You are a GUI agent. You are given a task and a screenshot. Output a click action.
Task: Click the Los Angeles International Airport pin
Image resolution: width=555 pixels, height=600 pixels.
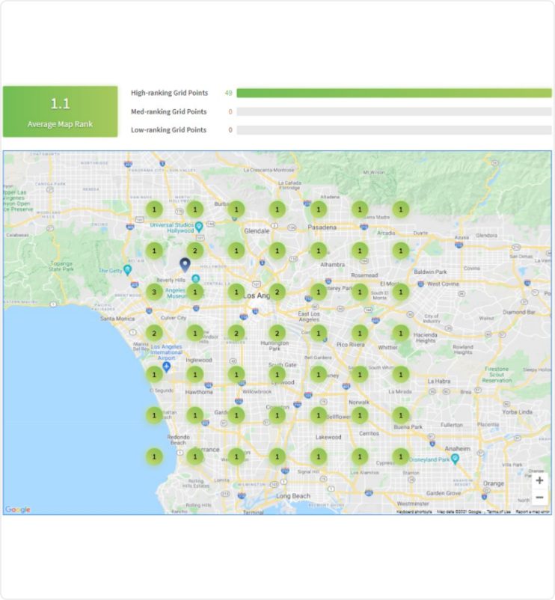pyautogui.click(x=166, y=367)
